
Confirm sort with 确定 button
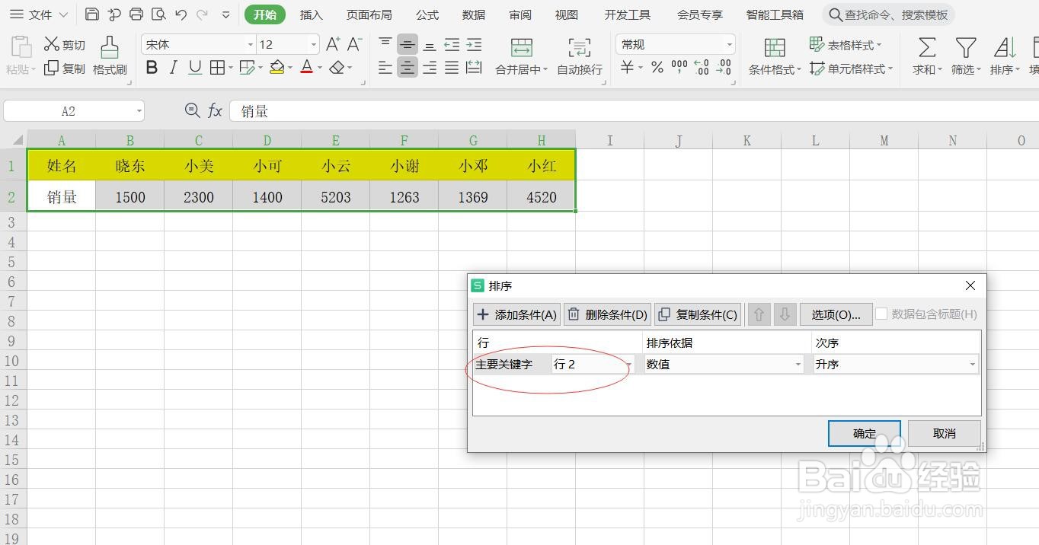(865, 433)
